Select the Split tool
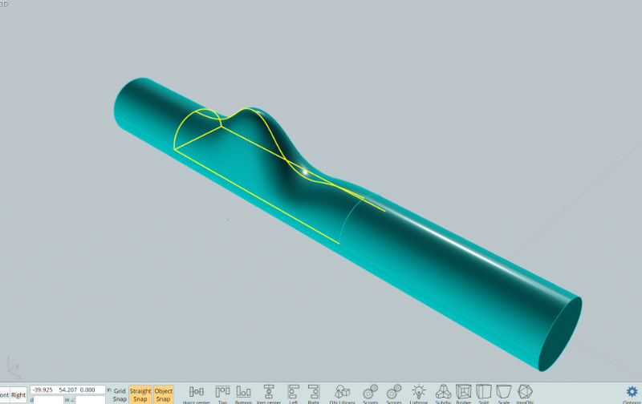Viewport: 642px width, 404px height. (484, 393)
